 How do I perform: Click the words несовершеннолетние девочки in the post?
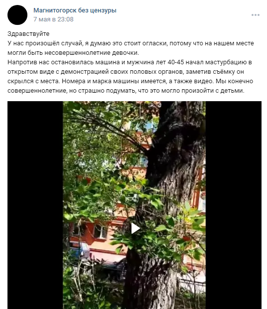[x=92, y=53]
